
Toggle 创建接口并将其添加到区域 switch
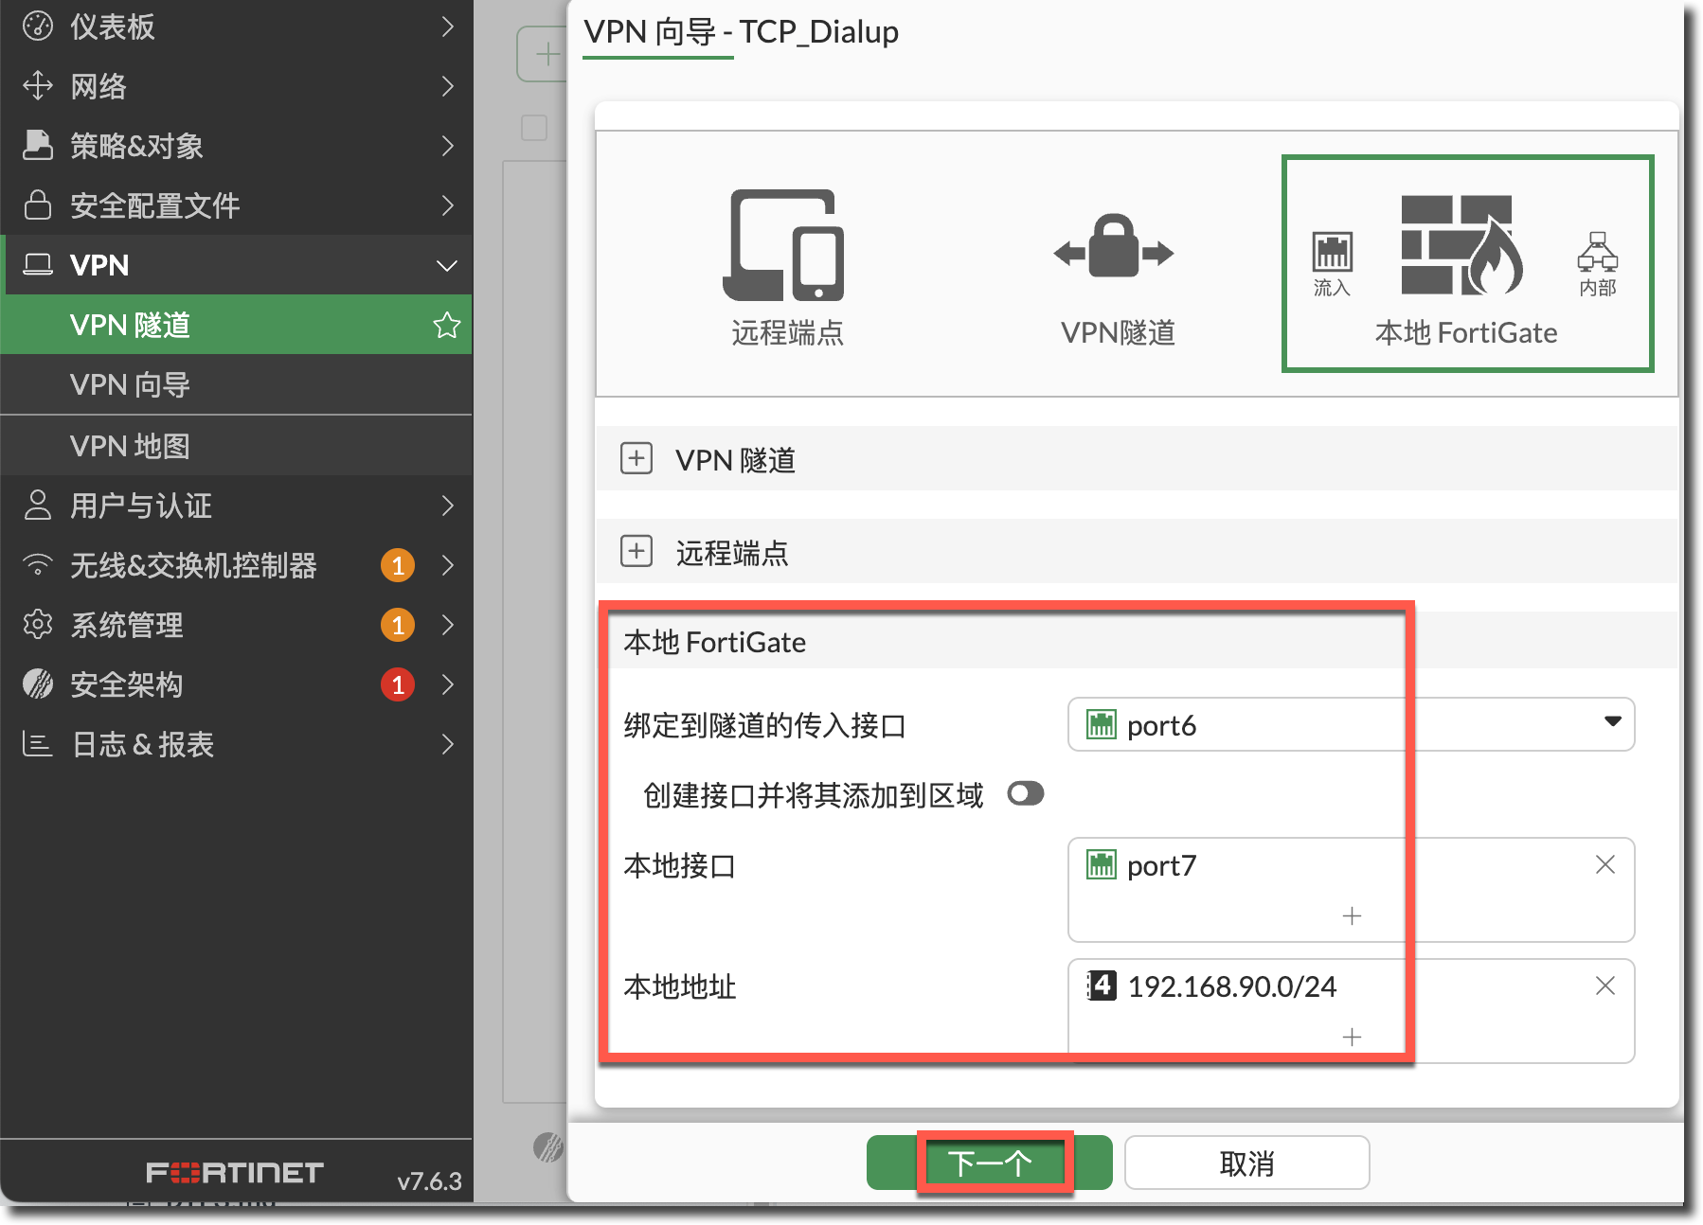click(x=1026, y=793)
